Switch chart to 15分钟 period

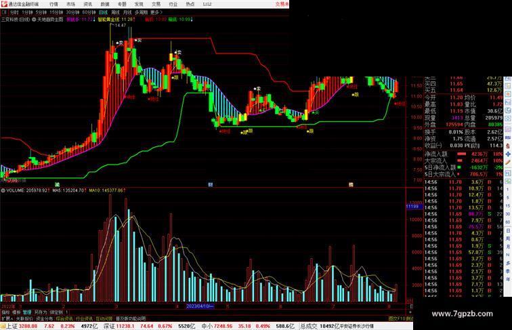click(56, 12)
